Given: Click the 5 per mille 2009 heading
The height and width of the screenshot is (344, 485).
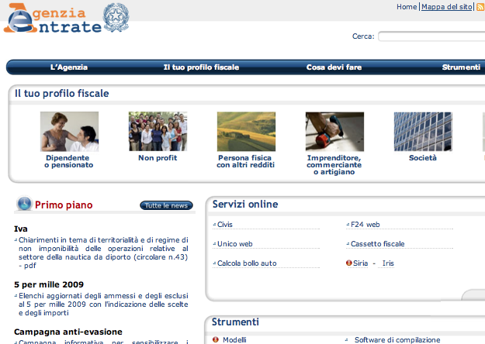Looking at the screenshot, I should point(49,284).
